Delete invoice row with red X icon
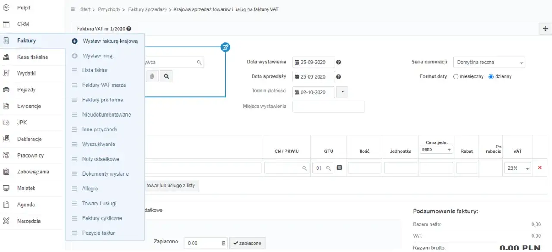The image size is (552, 252). click(539, 167)
